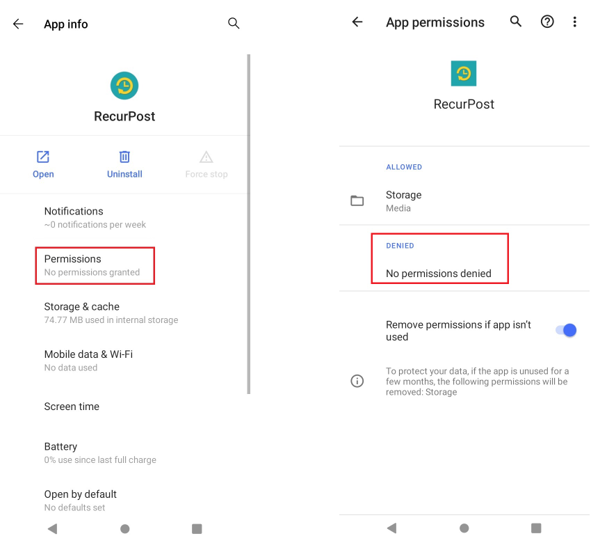This screenshot has height=543, width=591.
Task: Tap RecurPost square icon in App permissions
Action: click(464, 73)
